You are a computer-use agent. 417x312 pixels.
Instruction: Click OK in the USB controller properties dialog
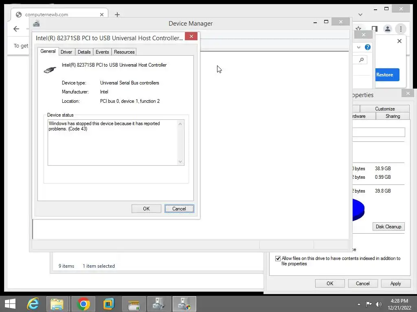[x=146, y=208]
